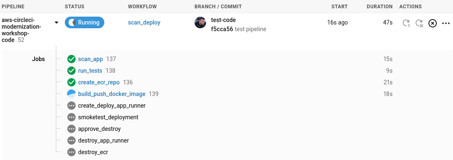Click the rerun workflow from start icon
The width and height of the screenshot is (453, 160).
(x=406, y=23)
